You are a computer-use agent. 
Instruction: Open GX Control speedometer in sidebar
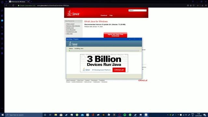(x=2, y=11)
